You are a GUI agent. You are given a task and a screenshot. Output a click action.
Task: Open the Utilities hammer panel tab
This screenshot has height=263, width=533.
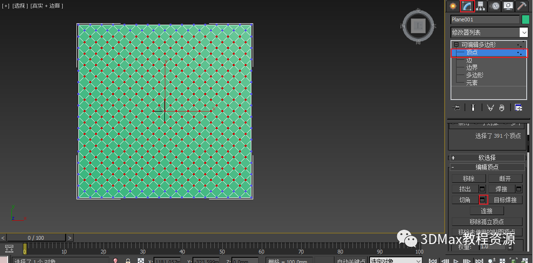click(x=522, y=6)
